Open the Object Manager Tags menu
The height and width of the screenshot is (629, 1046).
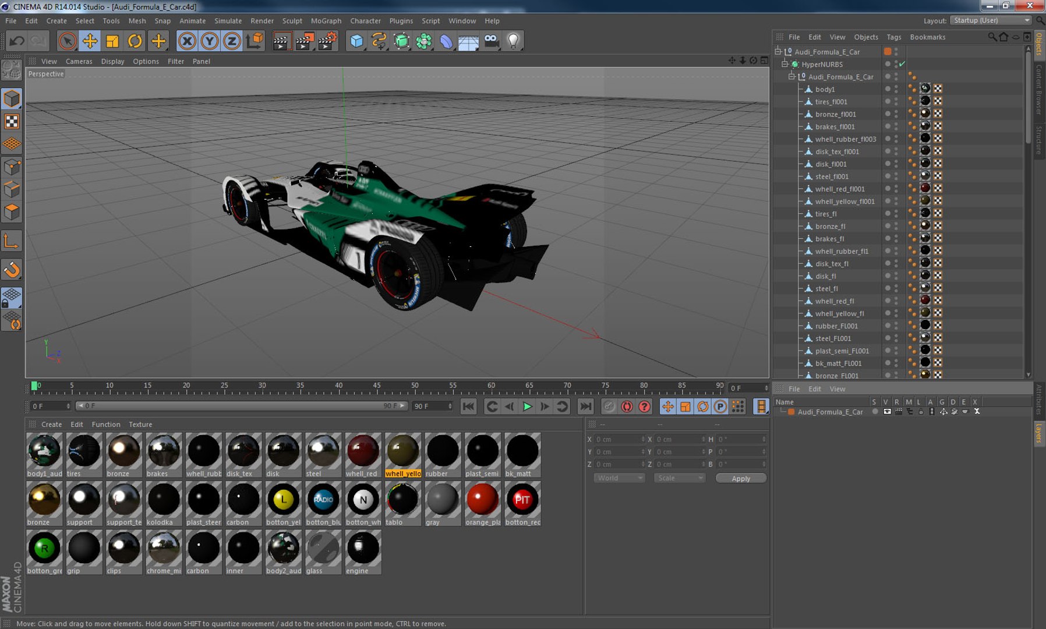point(893,37)
